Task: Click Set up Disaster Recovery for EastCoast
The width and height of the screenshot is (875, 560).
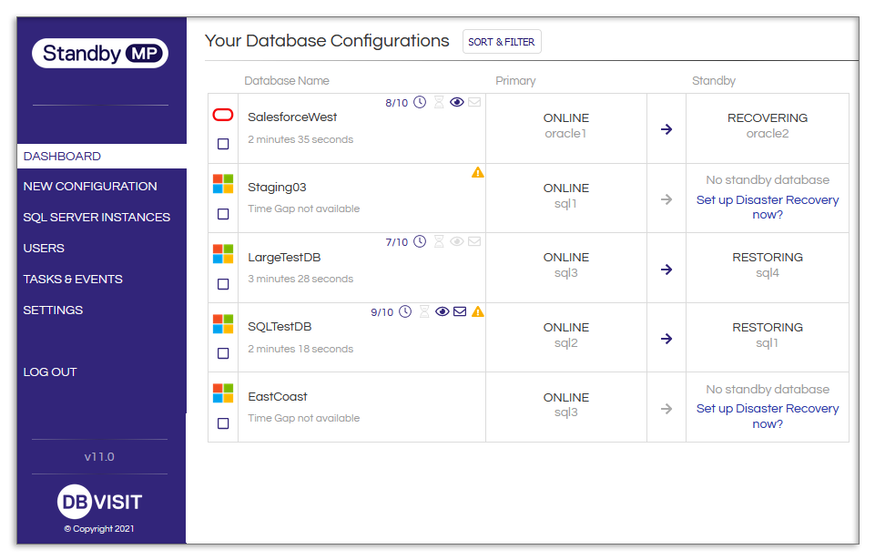Action: coord(767,416)
